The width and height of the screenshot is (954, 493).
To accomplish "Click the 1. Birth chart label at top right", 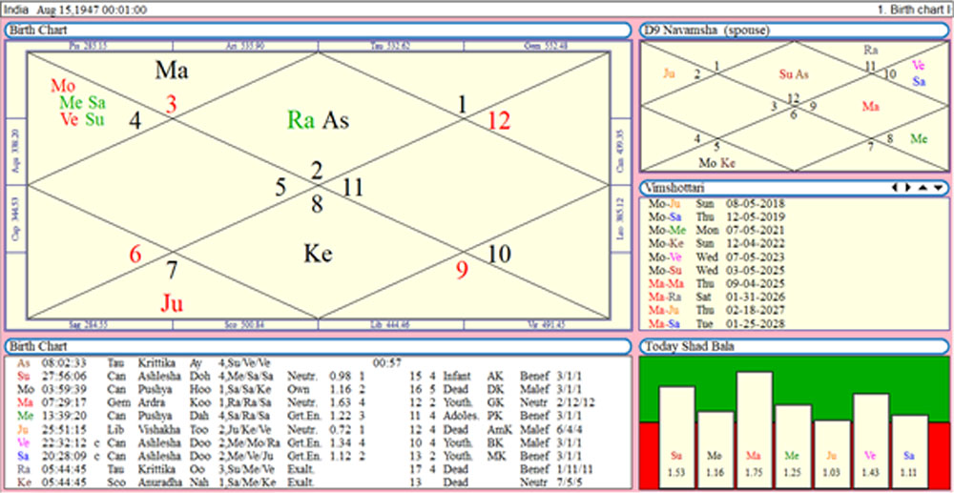I will (x=914, y=8).
